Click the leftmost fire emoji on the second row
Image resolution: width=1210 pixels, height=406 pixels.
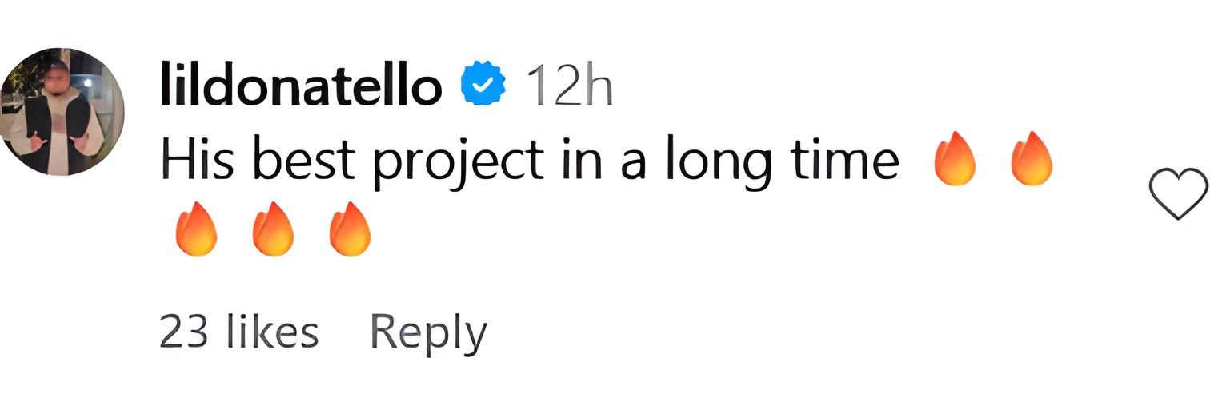coord(196,229)
